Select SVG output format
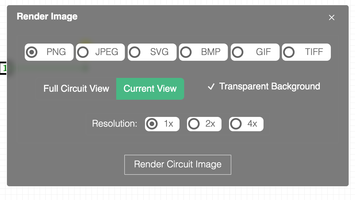Viewport: 355px width, 200px height. [x=135, y=52]
